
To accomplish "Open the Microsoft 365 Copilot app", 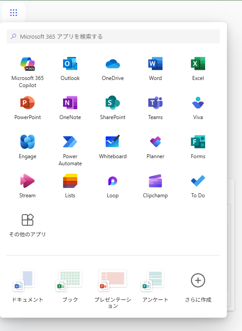I will click(x=28, y=72).
